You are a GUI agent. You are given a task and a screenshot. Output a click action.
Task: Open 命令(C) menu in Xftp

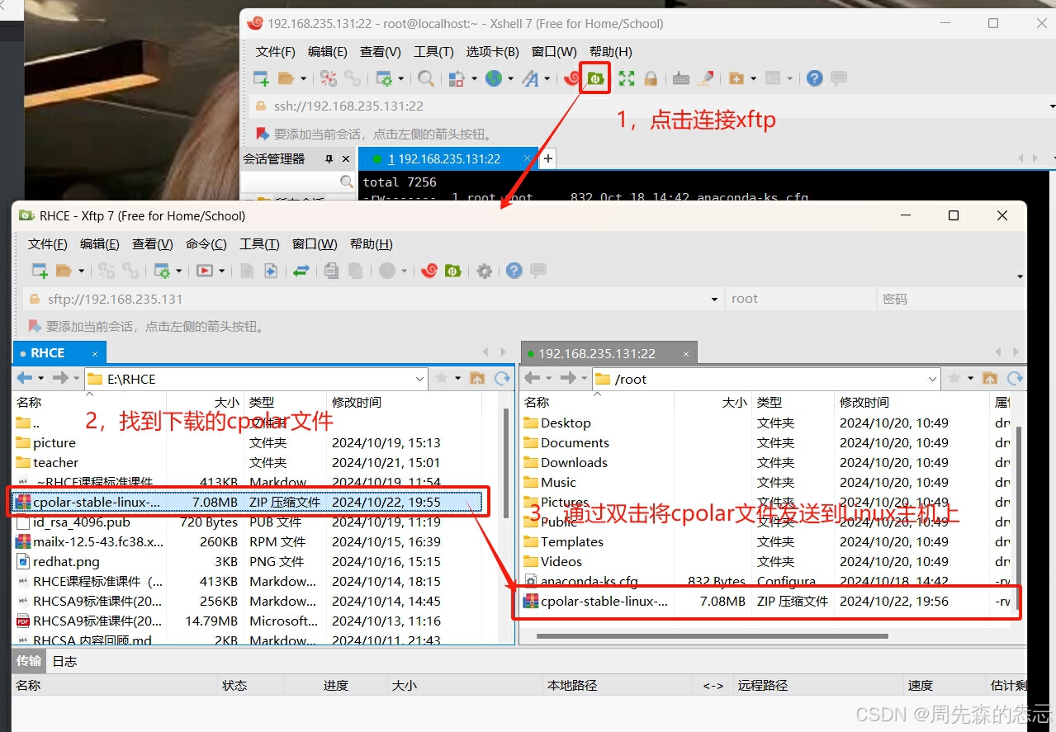click(x=206, y=243)
